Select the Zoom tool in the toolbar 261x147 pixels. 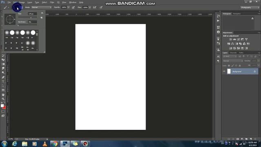pos(3,99)
